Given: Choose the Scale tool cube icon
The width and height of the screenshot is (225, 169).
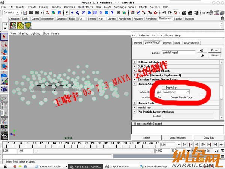Looking at the screenshot, I should [4, 66].
